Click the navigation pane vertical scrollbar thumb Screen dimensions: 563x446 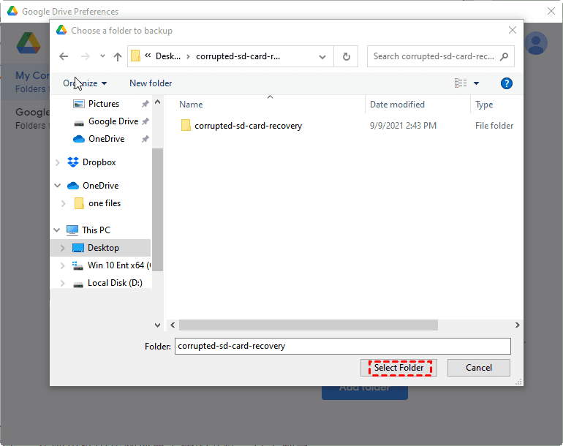coord(157,209)
